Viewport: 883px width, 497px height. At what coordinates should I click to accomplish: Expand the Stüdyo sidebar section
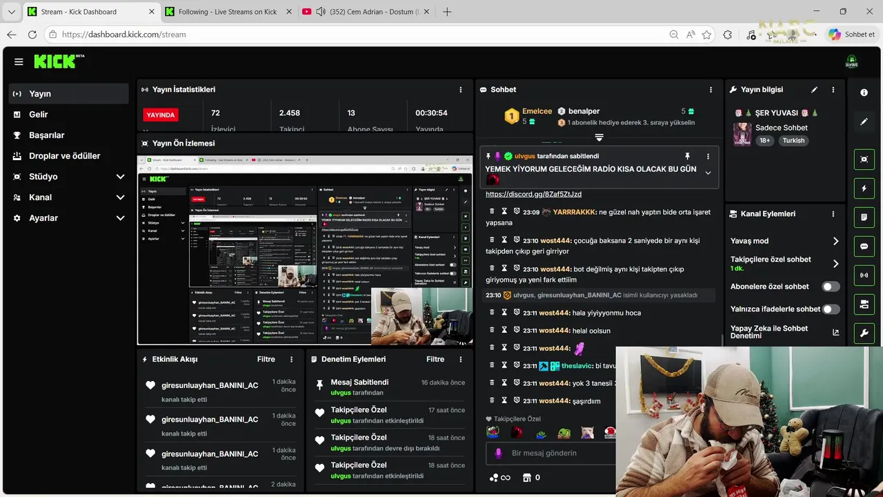[x=120, y=177]
